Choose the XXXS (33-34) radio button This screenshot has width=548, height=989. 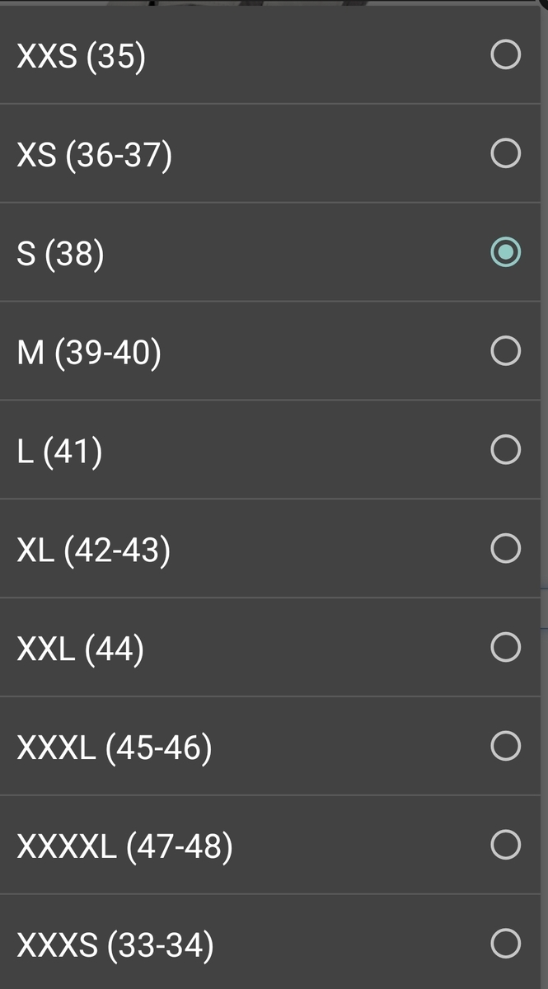pos(505,943)
